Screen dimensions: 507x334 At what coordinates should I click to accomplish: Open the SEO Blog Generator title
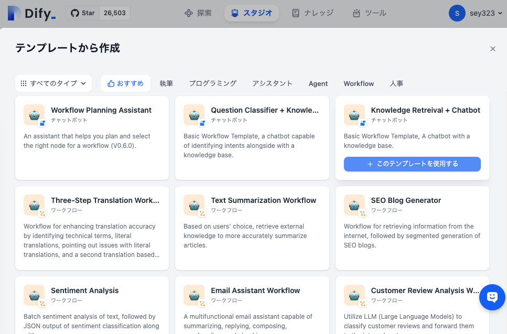pyautogui.click(x=406, y=200)
